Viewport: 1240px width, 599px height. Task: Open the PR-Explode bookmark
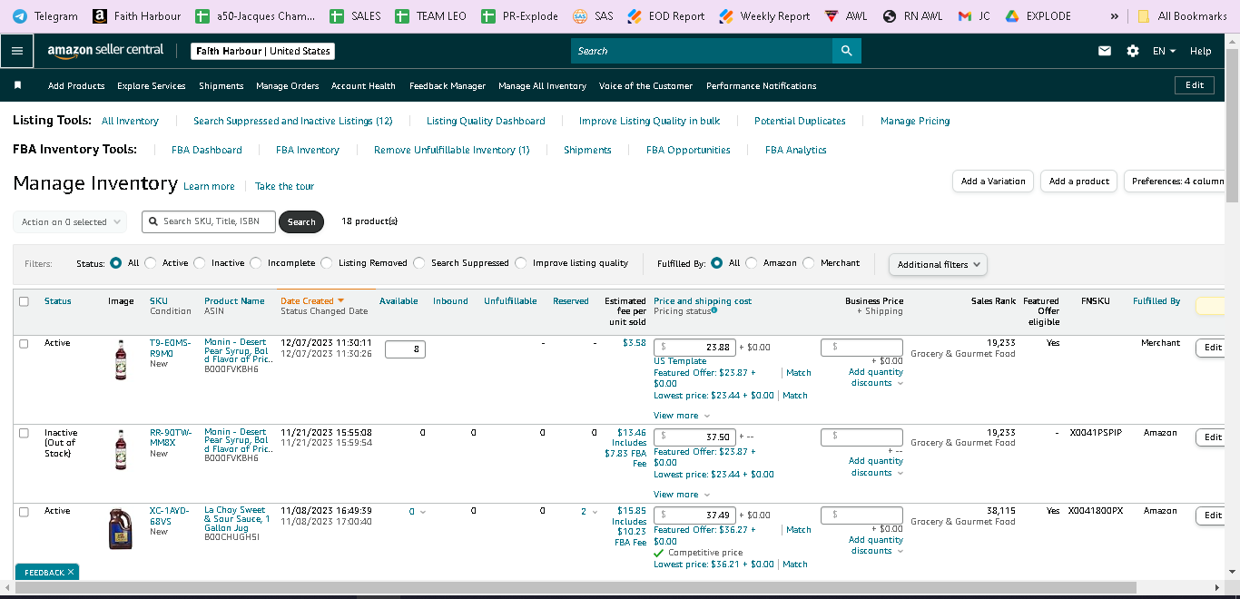(520, 15)
